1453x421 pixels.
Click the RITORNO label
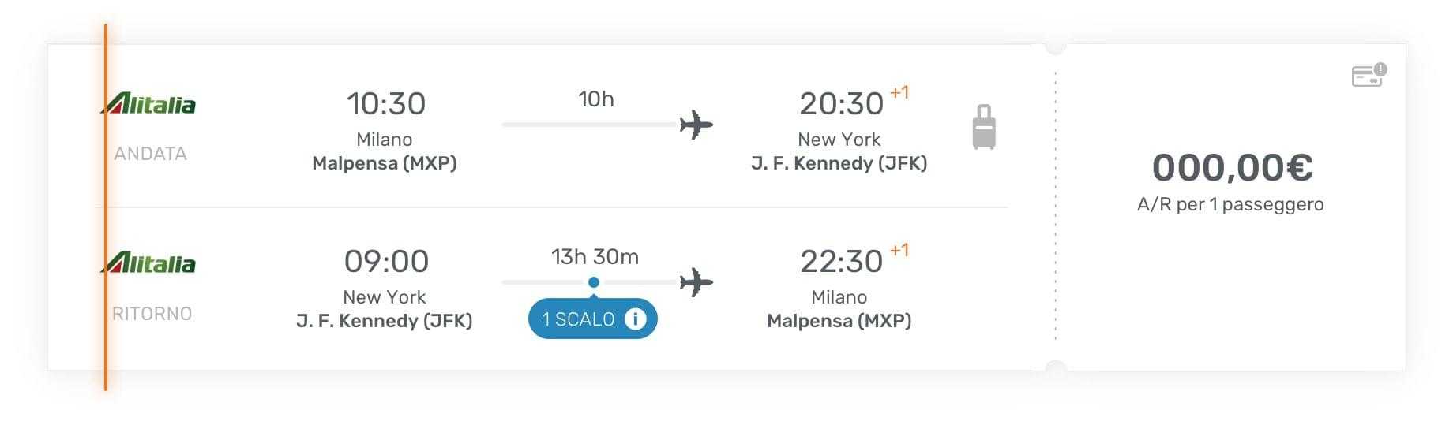pos(152,314)
